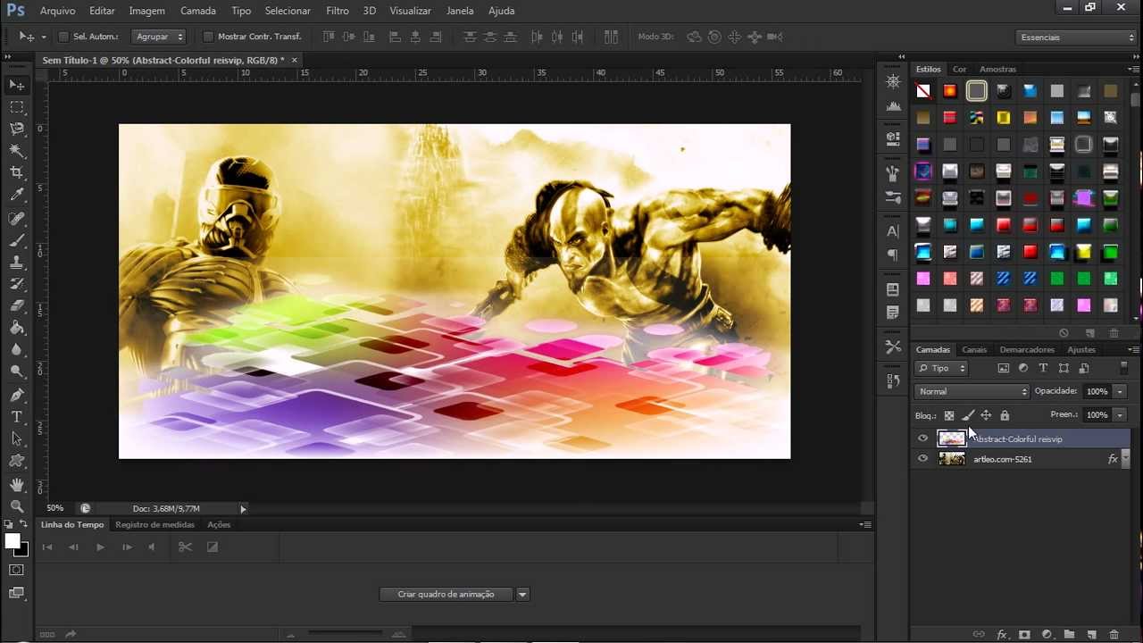Expand effects on artleo.com-5261 layer
1143x643 pixels.
coord(1125,459)
